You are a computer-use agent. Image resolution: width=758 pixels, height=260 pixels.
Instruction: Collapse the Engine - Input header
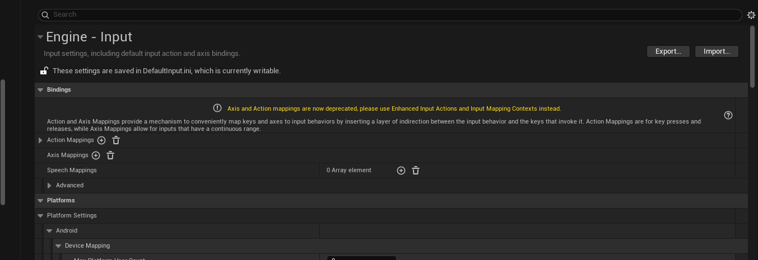coord(40,37)
